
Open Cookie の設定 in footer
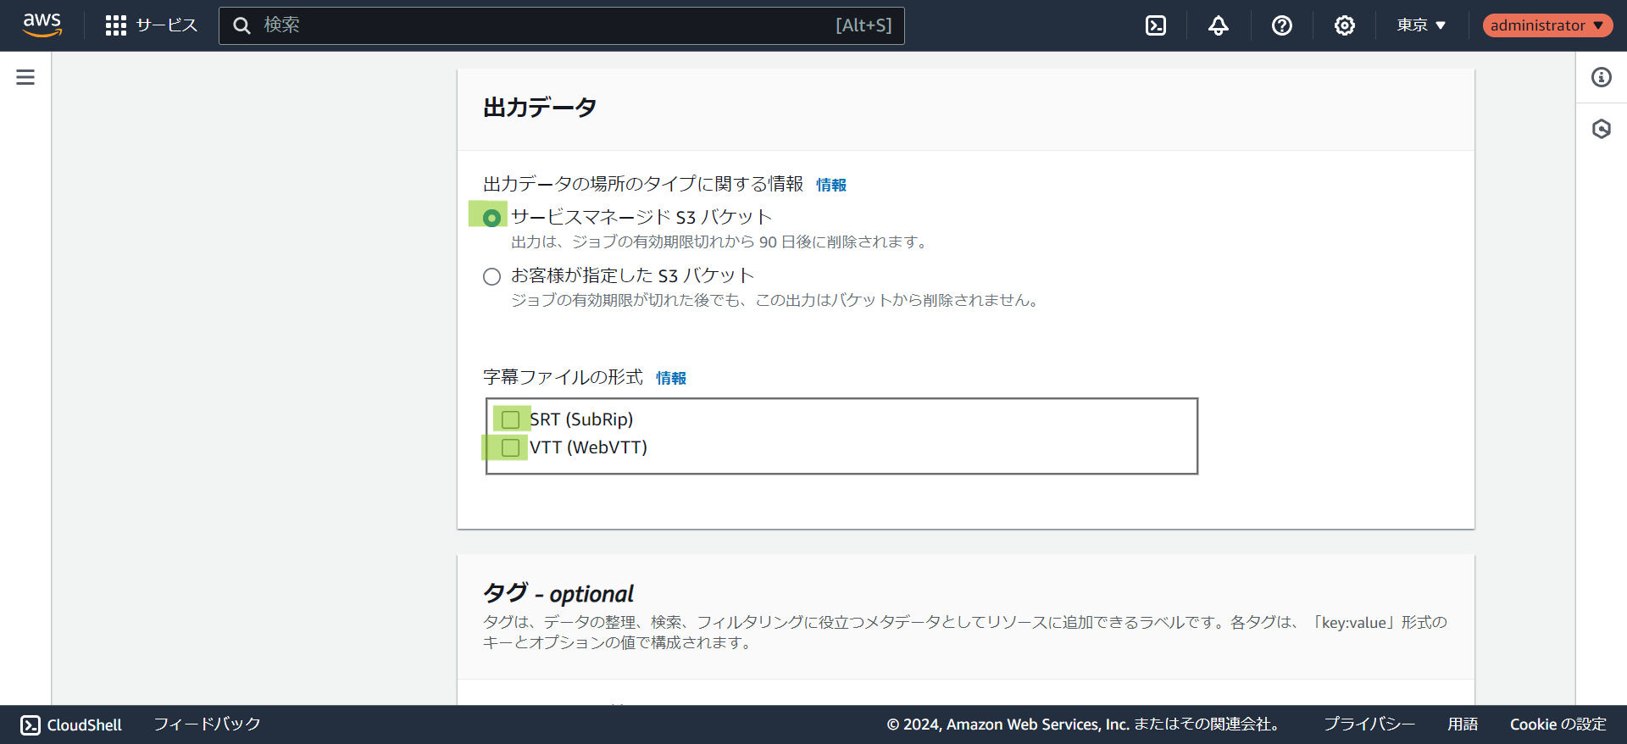1558,725
